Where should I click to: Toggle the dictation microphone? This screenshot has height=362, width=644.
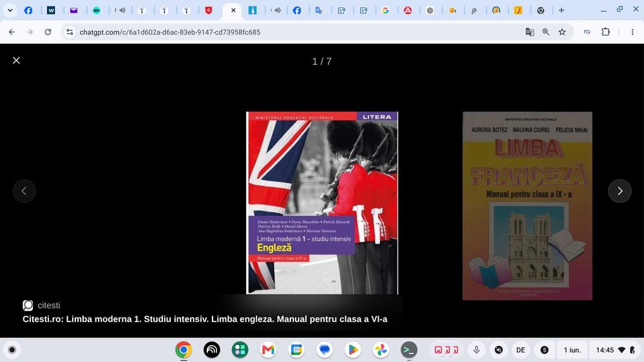[x=477, y=350]
